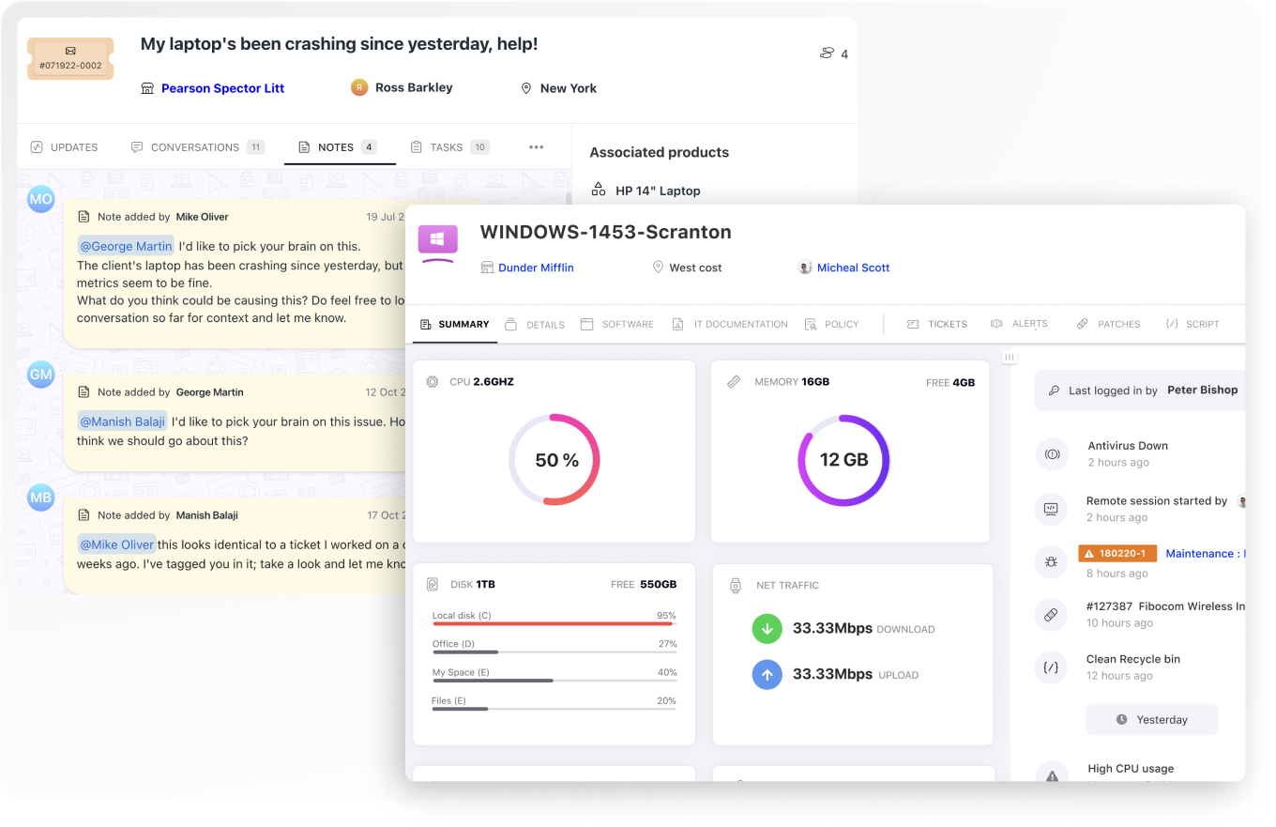The image size is (1276, 827).
Task: Open the Dunder Mifflin company link
Action: coord(536,268)
